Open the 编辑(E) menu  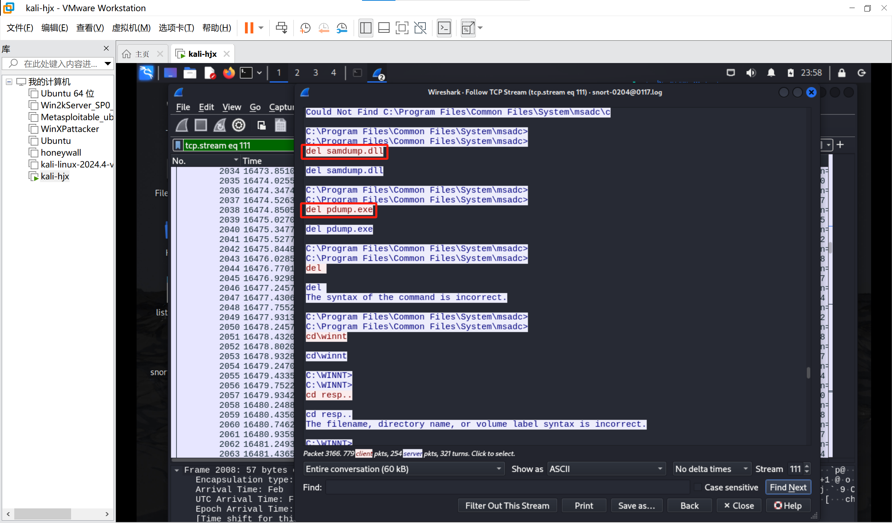coord(54,28)
